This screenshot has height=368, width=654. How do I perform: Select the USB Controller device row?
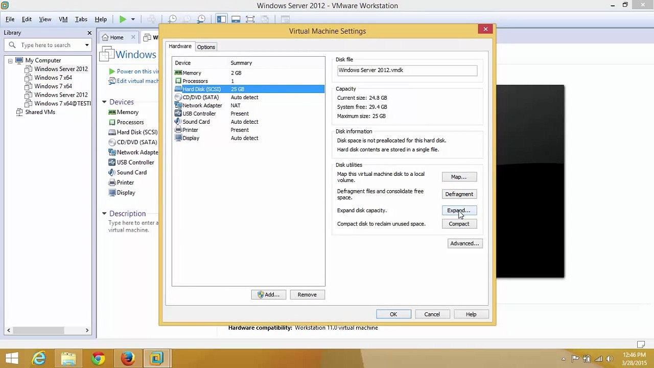coord(248,114)
